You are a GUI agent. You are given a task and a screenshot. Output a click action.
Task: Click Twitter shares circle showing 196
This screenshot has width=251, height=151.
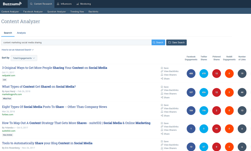(x=204, y=111)
